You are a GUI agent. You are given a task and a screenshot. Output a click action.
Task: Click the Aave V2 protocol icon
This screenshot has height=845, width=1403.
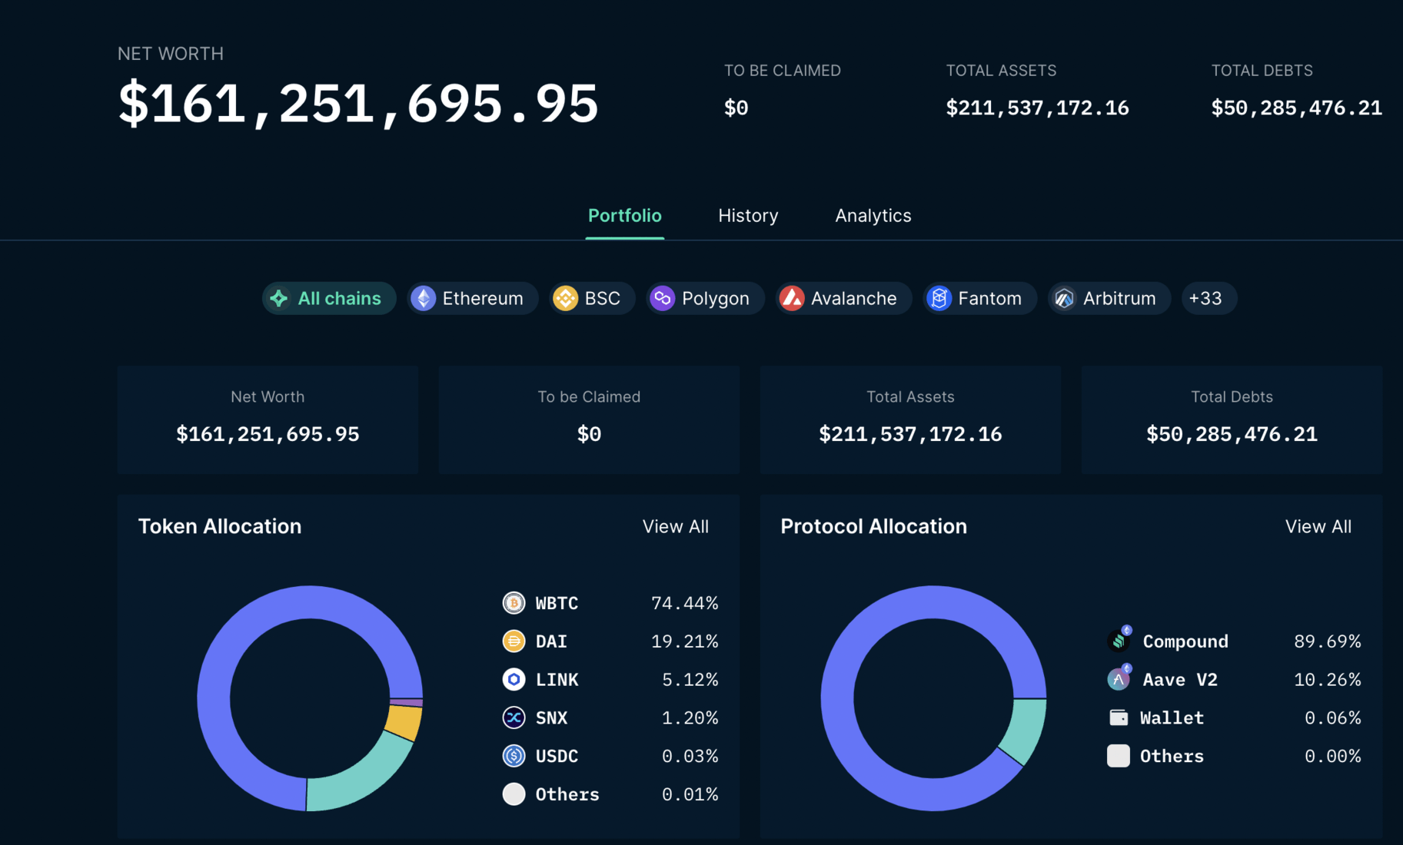1119,679
